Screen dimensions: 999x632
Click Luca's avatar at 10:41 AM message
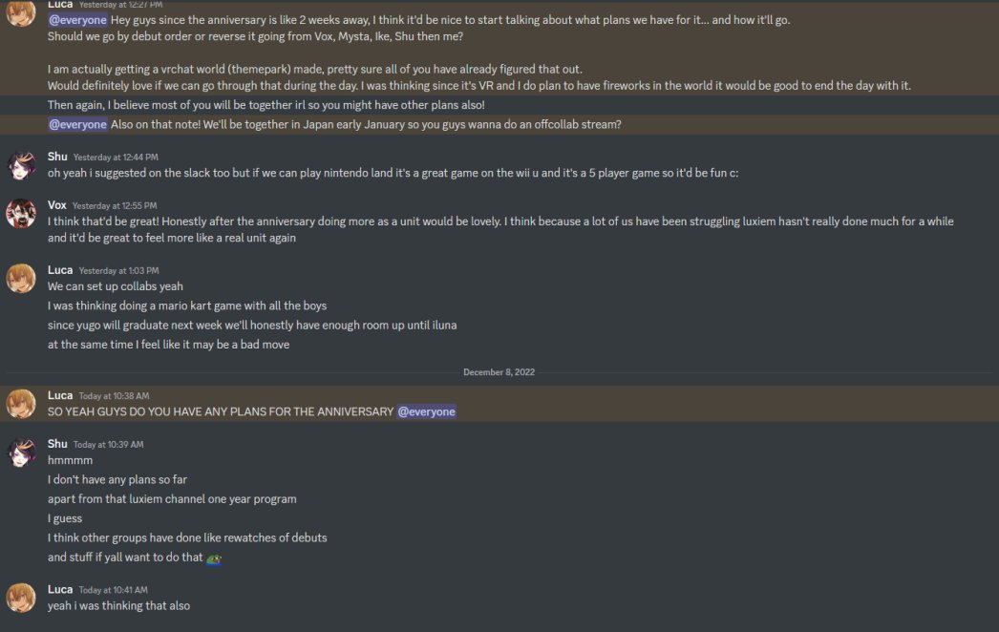pos(20,599)
